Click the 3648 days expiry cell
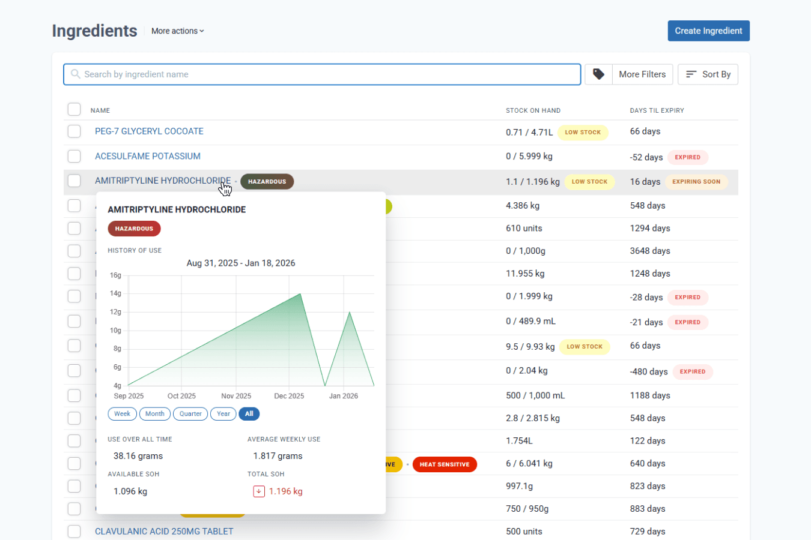 pyautogui.click(x=650, y=251)
